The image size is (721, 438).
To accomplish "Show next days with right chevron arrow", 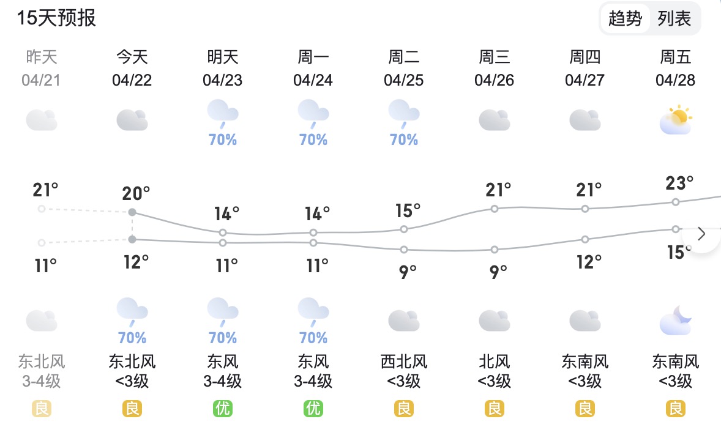I will point(701,234).
